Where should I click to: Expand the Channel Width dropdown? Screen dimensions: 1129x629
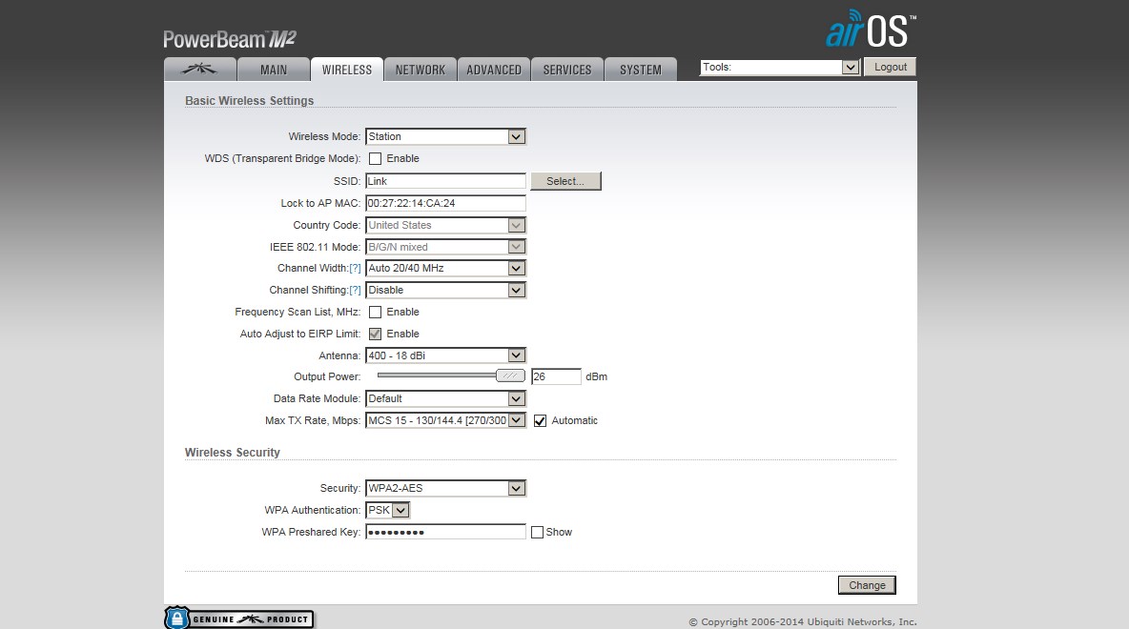tap(445, 269)
